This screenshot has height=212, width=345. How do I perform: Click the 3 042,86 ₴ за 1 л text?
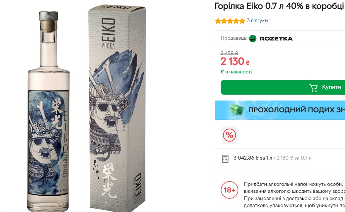253,158
